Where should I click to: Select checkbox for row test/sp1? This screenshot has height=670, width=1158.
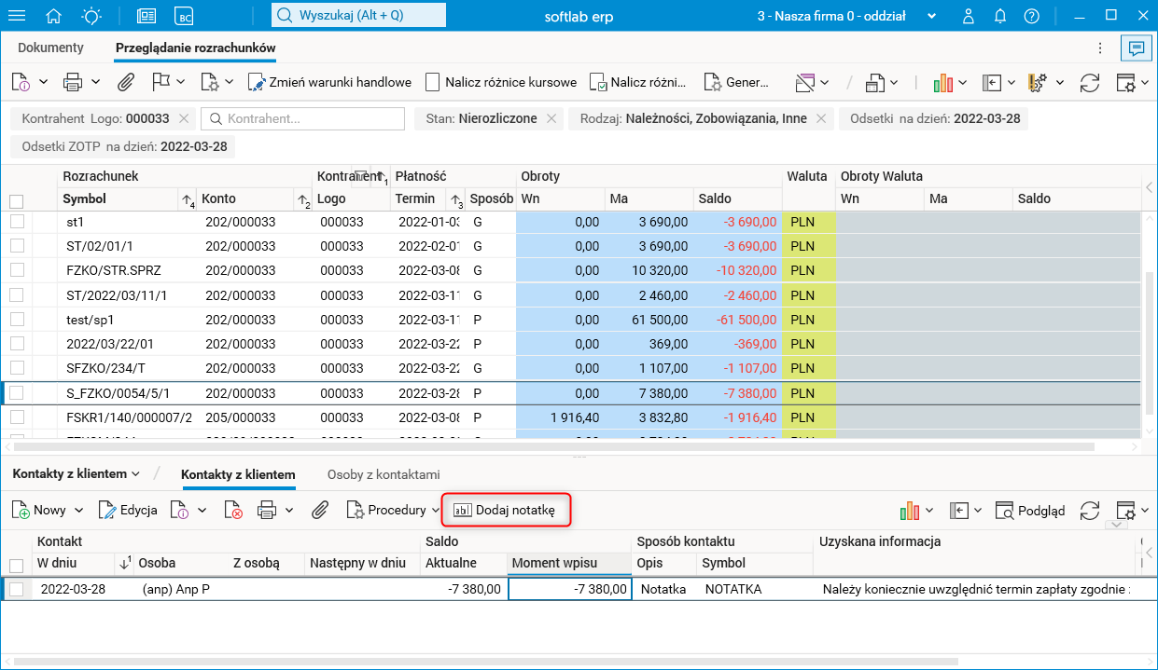(17, 320)
